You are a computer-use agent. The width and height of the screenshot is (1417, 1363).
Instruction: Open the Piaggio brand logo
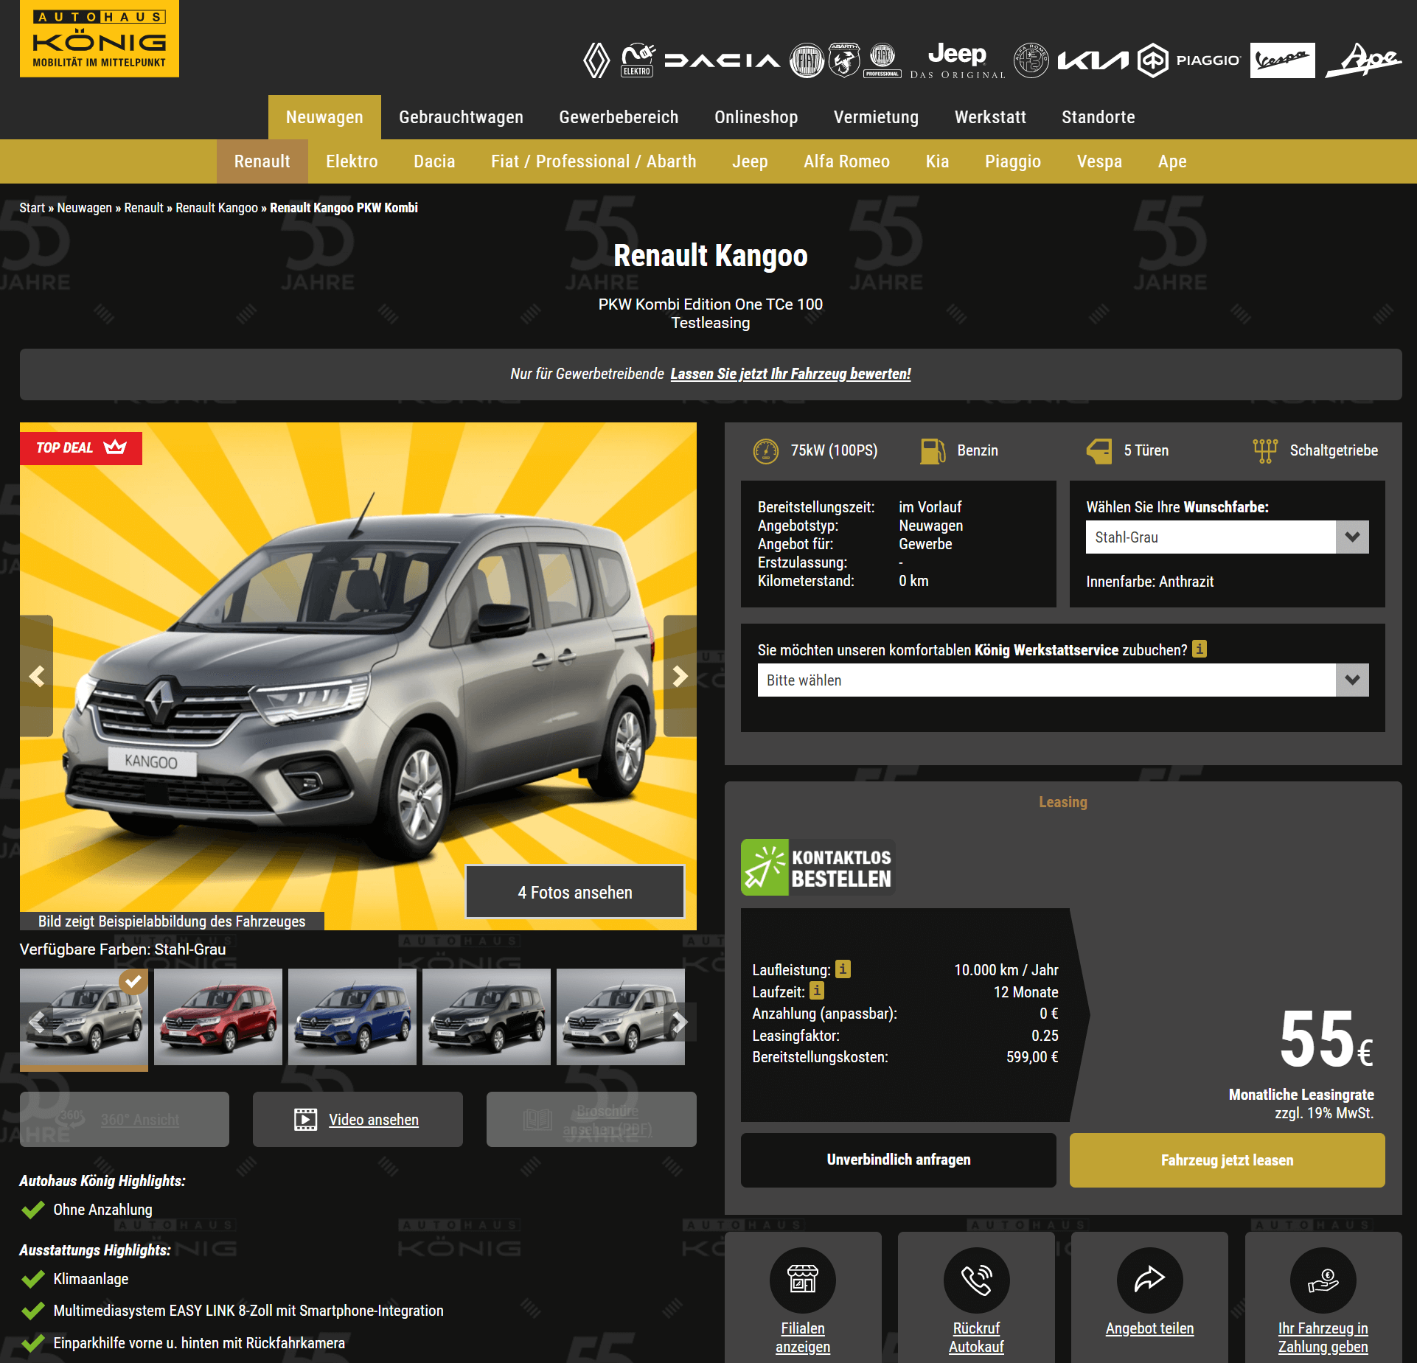(1189, 60)
